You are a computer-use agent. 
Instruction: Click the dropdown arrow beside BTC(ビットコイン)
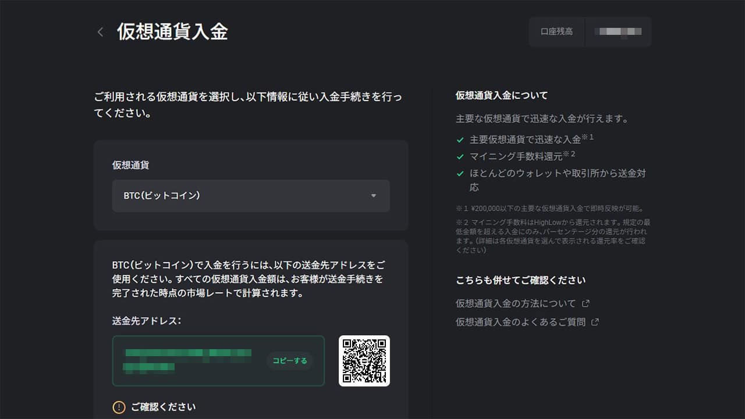(x=374, y=196)
